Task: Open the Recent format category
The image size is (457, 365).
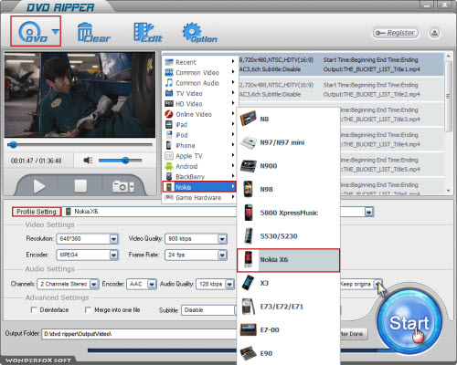Action: coord(199,62)
